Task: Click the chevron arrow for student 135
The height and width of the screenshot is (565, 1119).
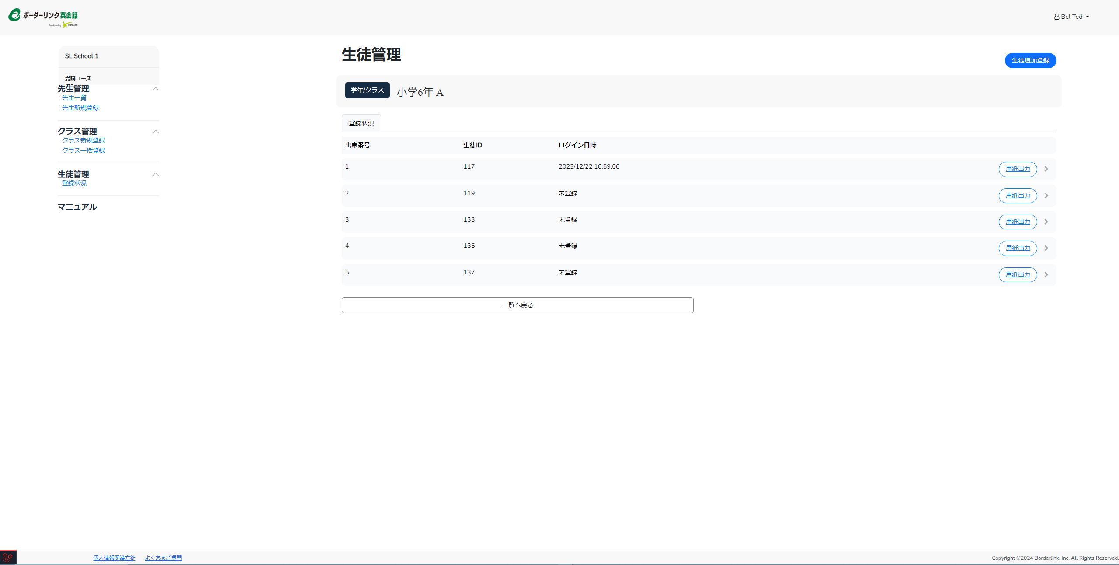Action: pos(1046,248)
